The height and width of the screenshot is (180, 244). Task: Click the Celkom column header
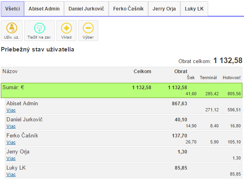point(143,72)
